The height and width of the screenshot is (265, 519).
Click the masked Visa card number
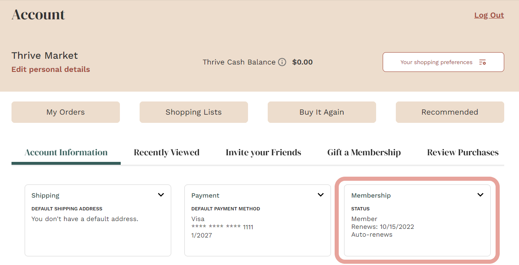222,227
